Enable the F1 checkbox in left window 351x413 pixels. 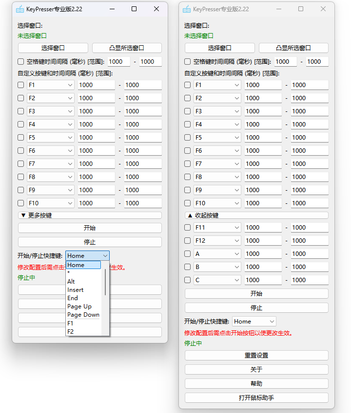[20, 85]
